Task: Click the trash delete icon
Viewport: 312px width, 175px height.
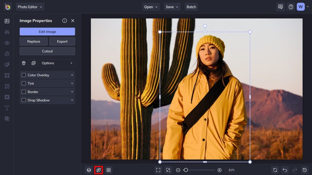Action: point(24,63)
